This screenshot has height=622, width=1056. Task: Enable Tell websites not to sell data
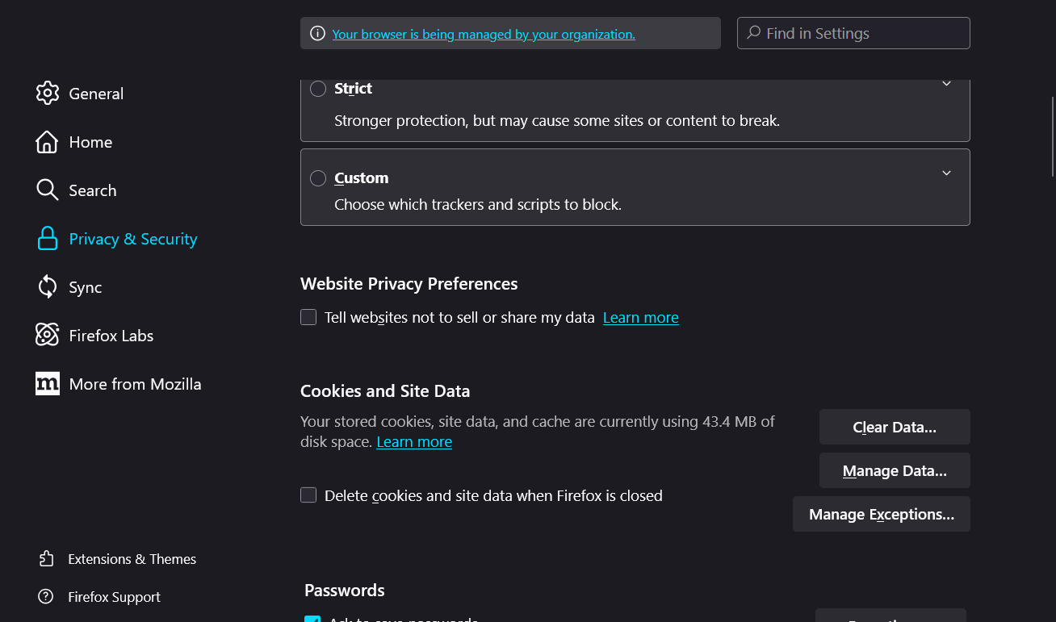point(308,317)
